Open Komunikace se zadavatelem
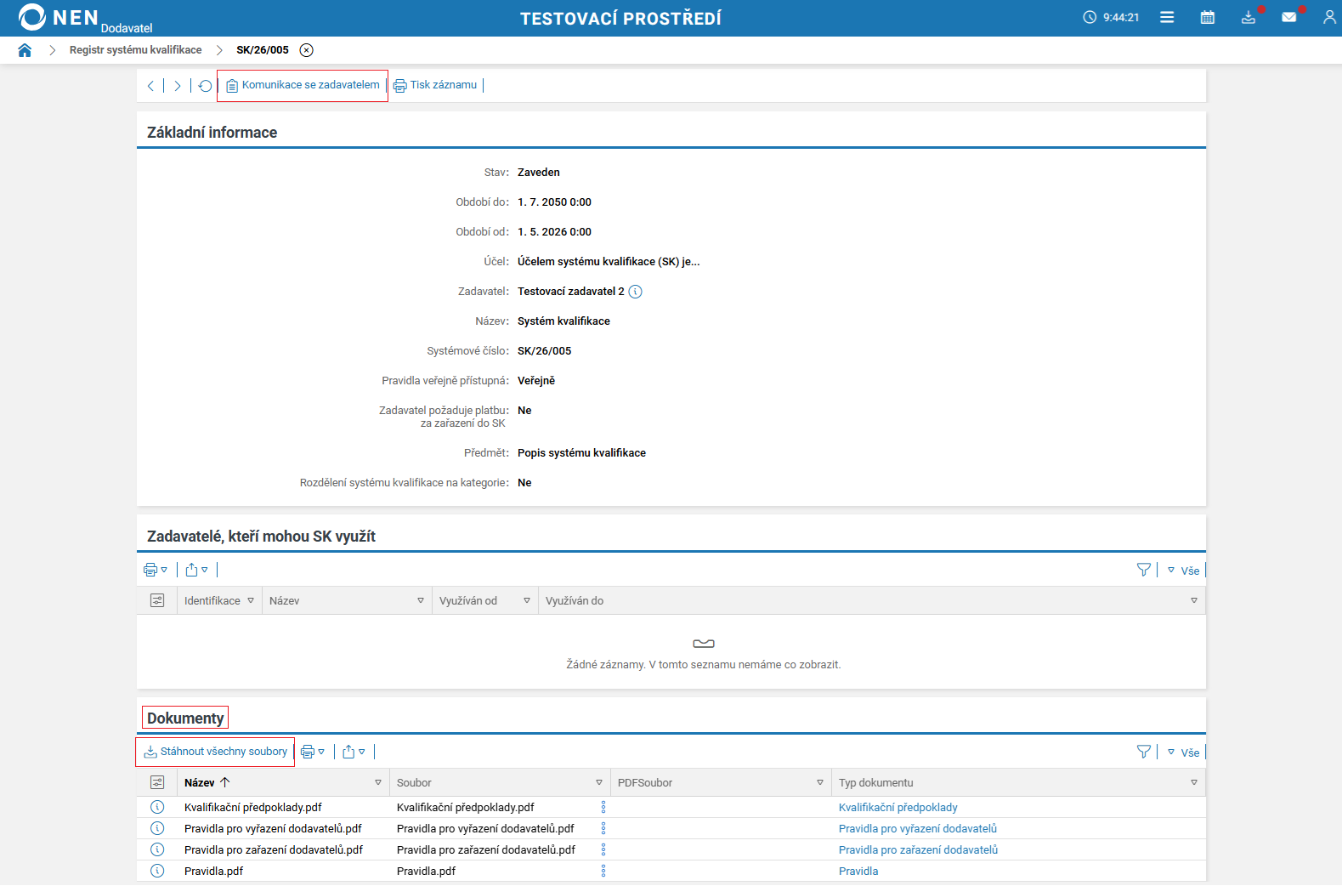Viewport: 1342px width, 886px height. click(303, 85)
